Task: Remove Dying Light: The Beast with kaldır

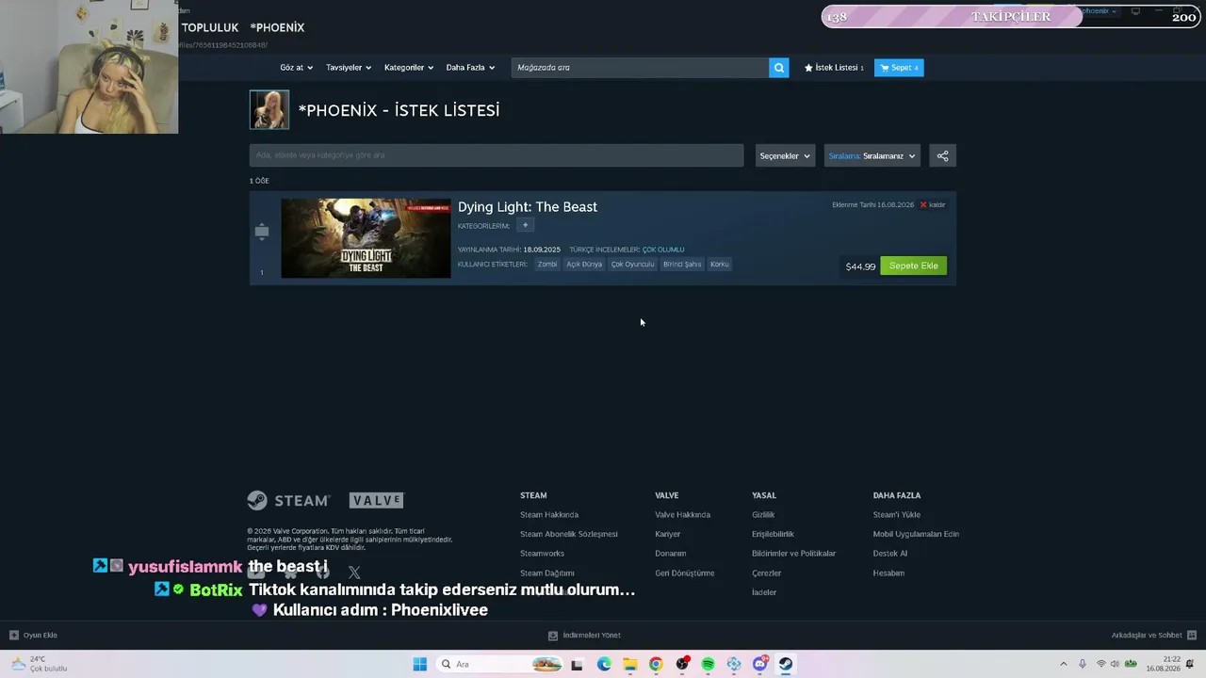Action: coord(933,204)
